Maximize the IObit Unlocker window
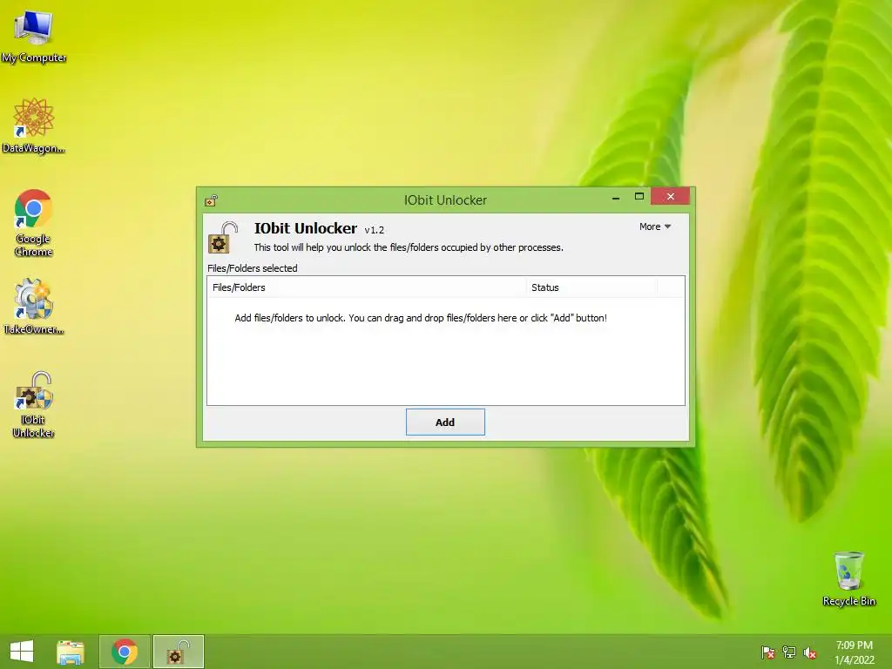 (x=639, y=196)
